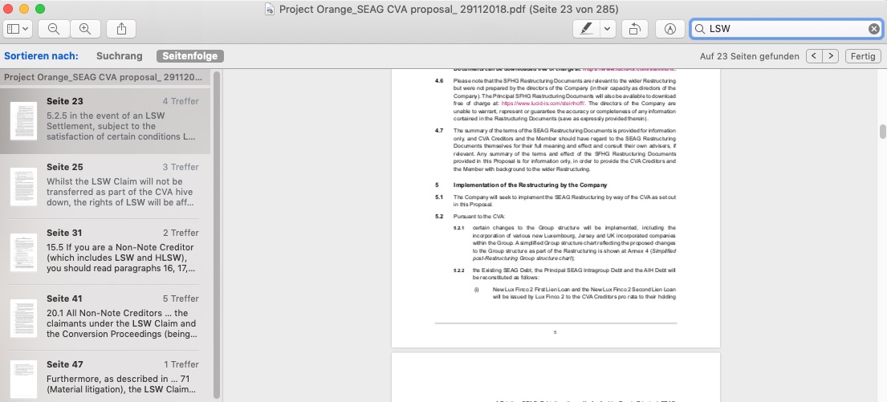Select the highlight pen tool
The image size is (887, 402).
tap(587, 29)
